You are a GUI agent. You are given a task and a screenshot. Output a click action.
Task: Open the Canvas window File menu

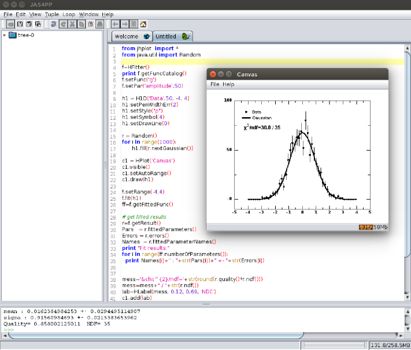214,84
